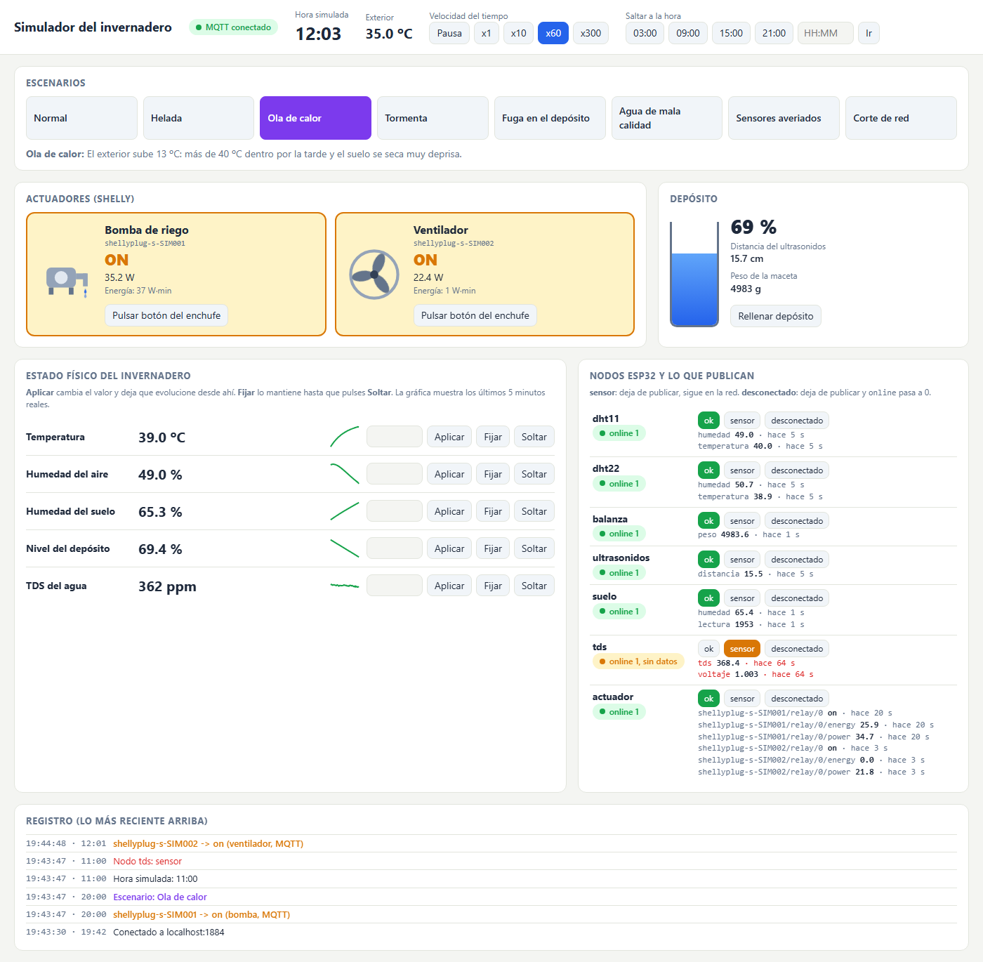Select the Corte de red scenario
This screenshot has height=962, width=983.
pos(901,118)
